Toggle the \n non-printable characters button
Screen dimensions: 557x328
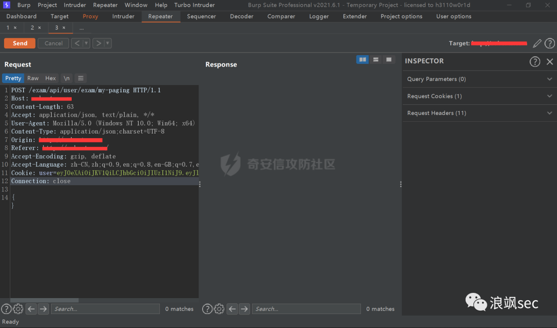[67, 78]
